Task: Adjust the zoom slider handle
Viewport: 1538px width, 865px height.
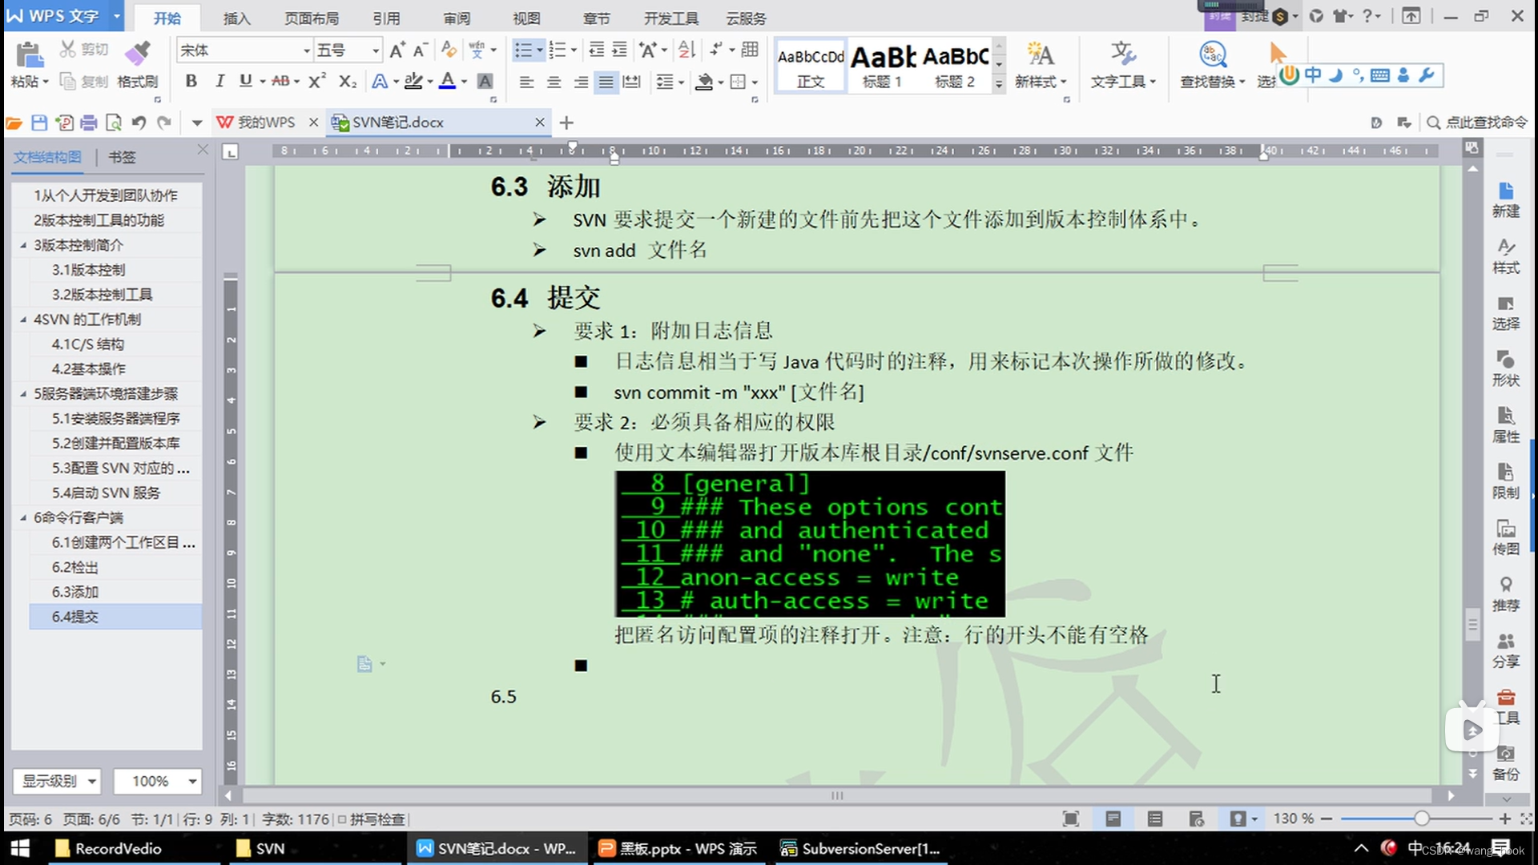Action: click(1421, 819)
